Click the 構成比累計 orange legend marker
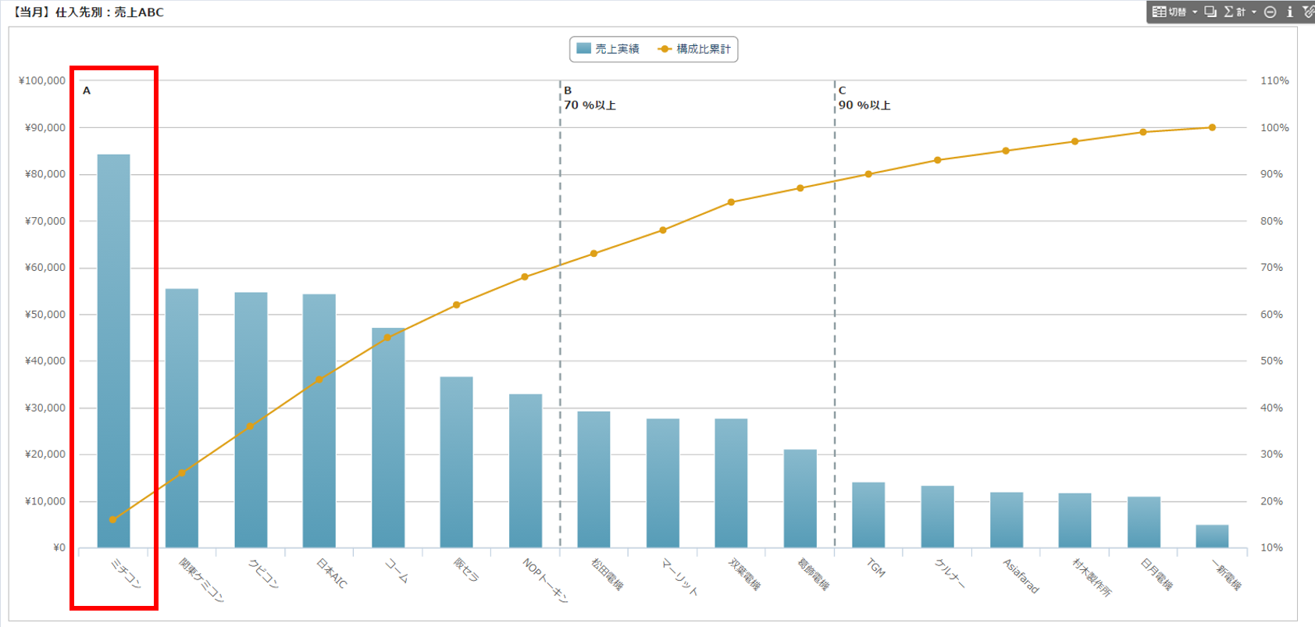The width and height of the screenshot is (1315, 627). pos(665,48)
